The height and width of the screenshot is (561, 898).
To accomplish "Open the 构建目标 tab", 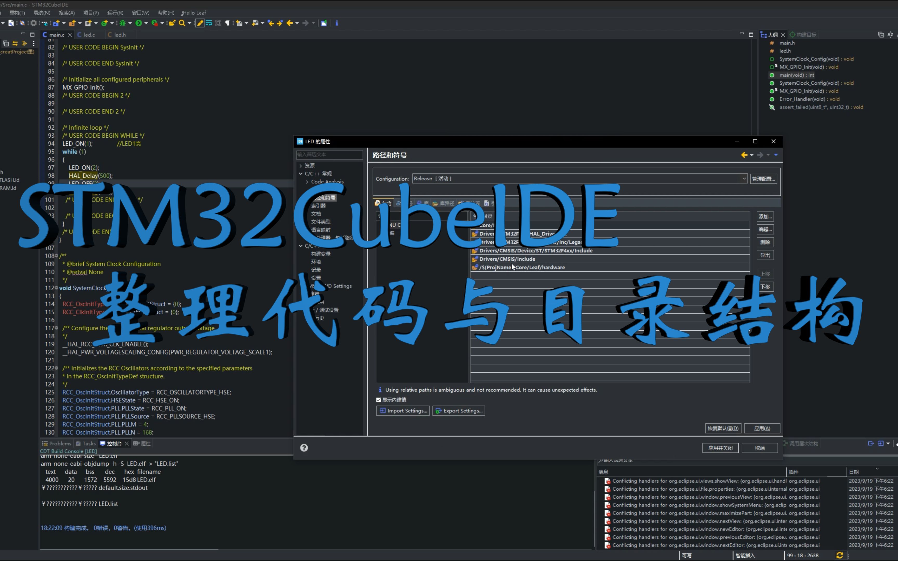I will (803, 35).
